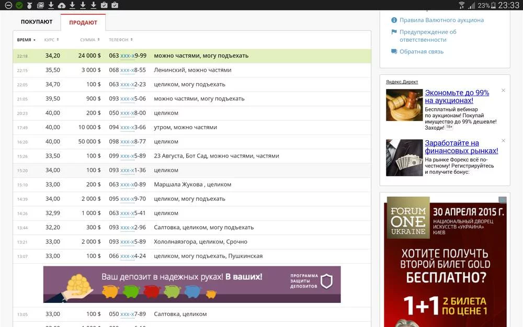Click the 22:18 time cell

[22, 57]
